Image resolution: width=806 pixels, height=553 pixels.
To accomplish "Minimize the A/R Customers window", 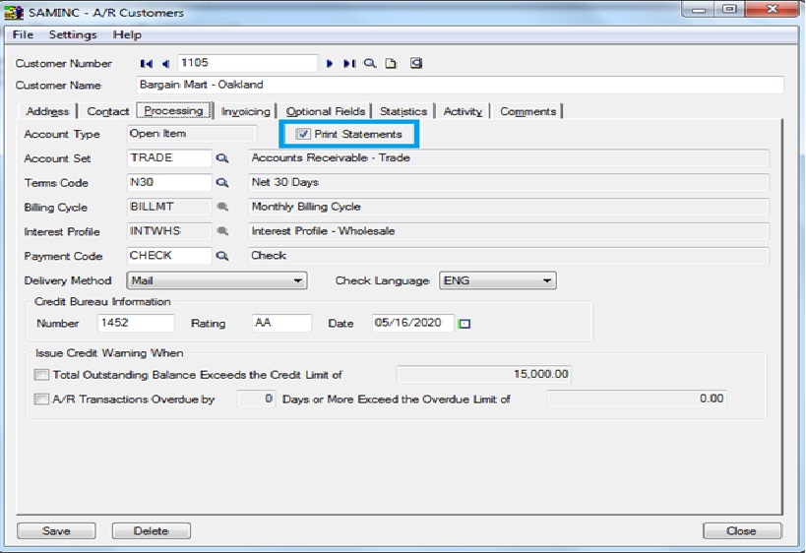I will (x=699, y=9).
